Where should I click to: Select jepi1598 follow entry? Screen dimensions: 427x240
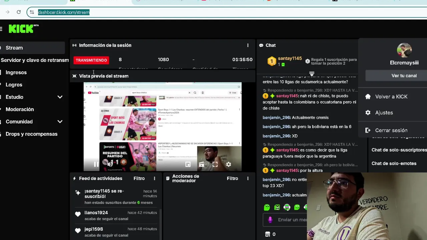pyautogui.click(x=115, y=232)
